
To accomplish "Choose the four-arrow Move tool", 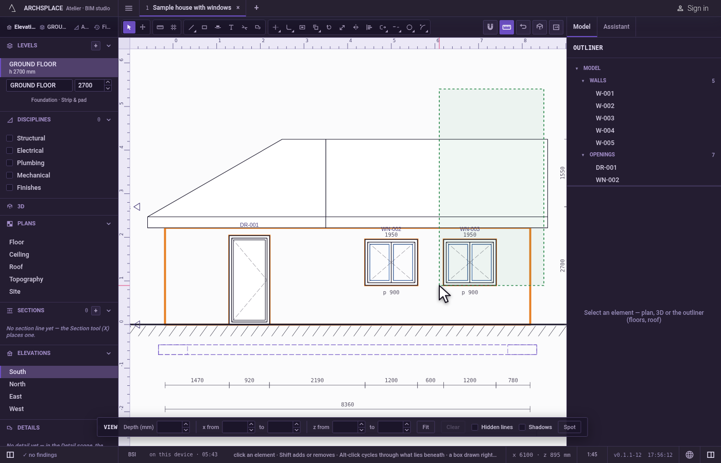I will [x=143, y=27].
